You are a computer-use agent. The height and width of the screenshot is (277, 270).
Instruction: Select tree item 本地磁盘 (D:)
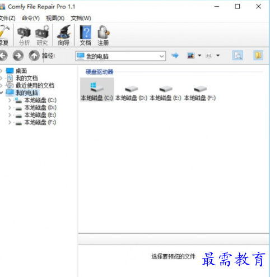40,108
